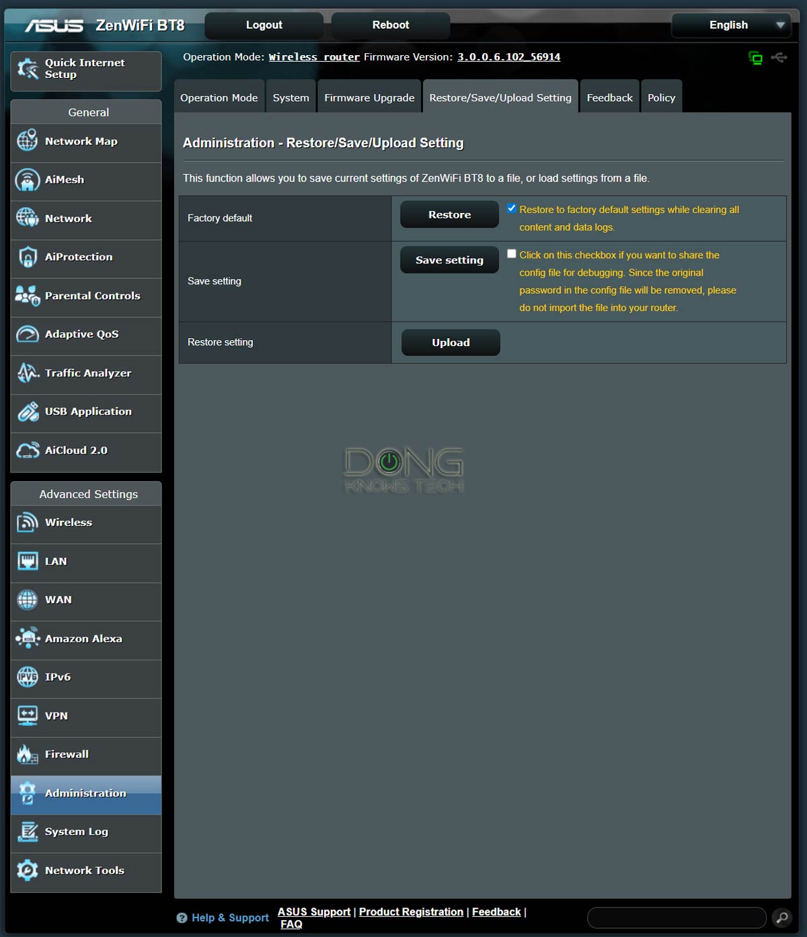Screen dimensions: 807x937
Task: Launch USB Application settings
Action: tap(88, 411)
